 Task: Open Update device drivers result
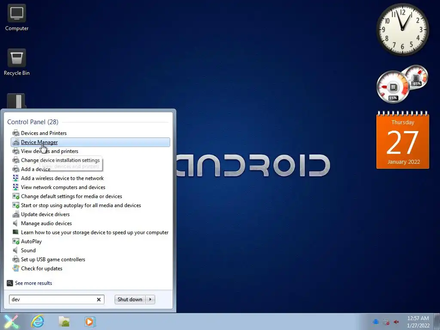point(90,214)
